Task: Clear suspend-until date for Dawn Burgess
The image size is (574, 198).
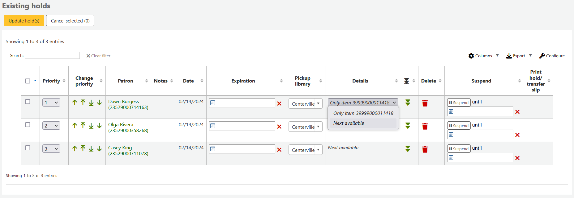Action: [517, 112]
